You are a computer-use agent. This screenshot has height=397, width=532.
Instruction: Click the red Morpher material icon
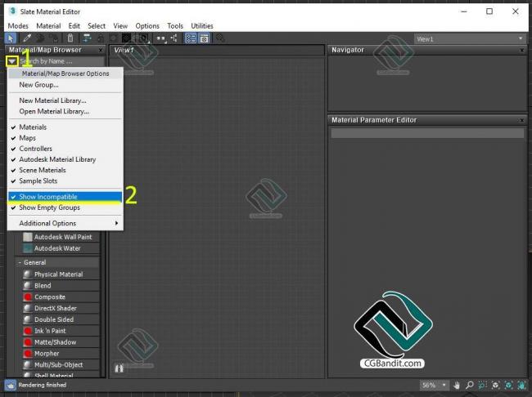tap(28, 354)
